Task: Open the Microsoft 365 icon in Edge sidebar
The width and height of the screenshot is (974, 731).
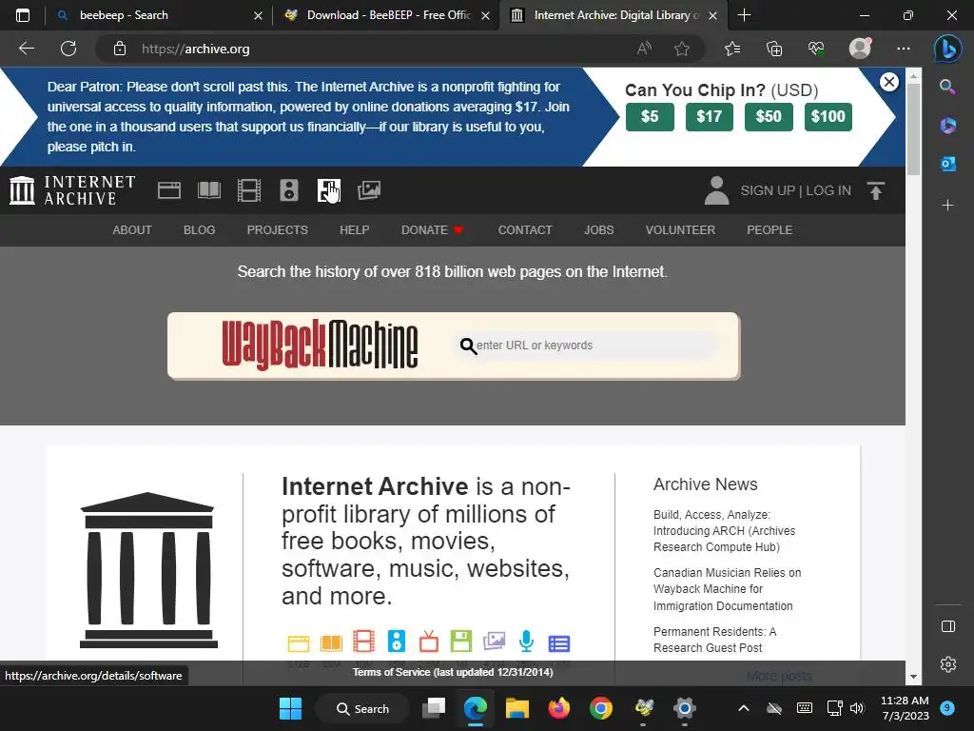Action: pyautogui.click(x=948, y=125)
